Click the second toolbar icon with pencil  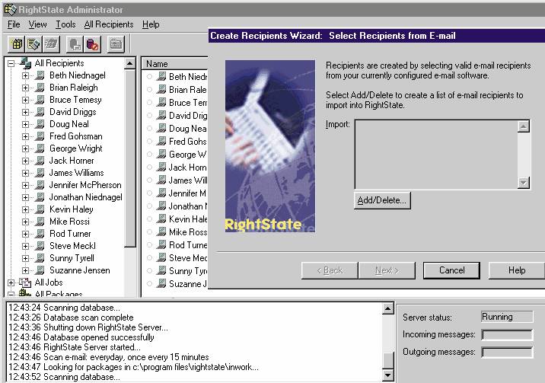tap(34, 44)
